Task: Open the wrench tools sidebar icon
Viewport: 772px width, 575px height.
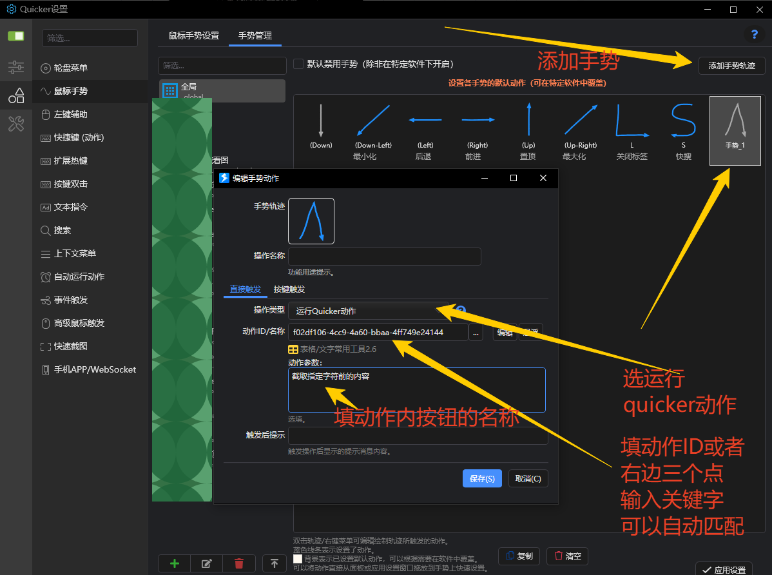Action: tap(16, 124)
